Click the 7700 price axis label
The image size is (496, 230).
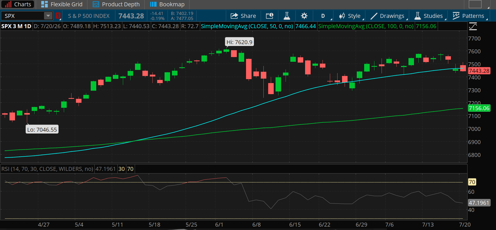click(x=474, y=38)
